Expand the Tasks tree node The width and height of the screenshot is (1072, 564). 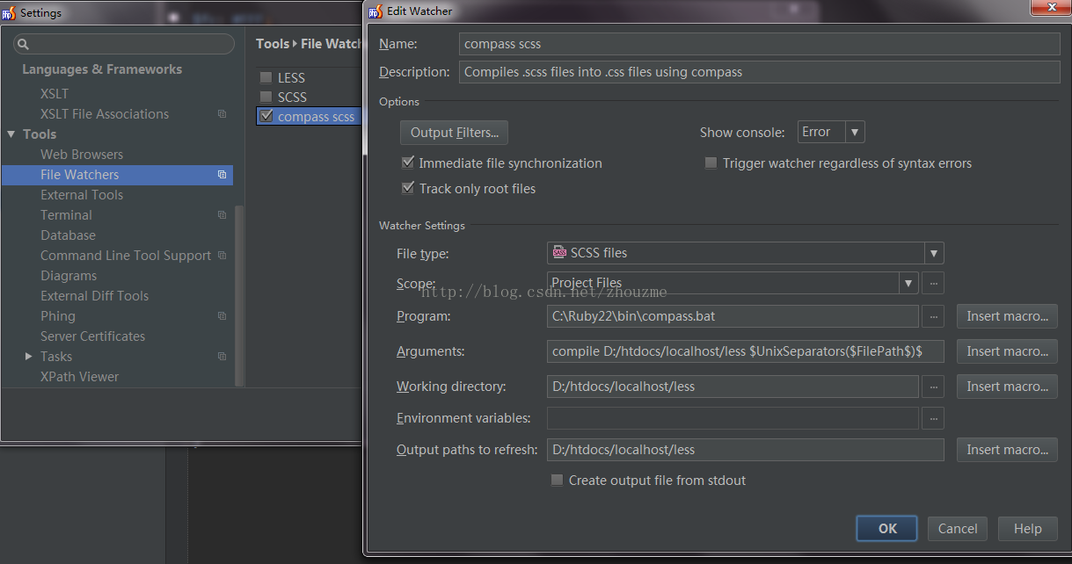[x=28, y=357]
